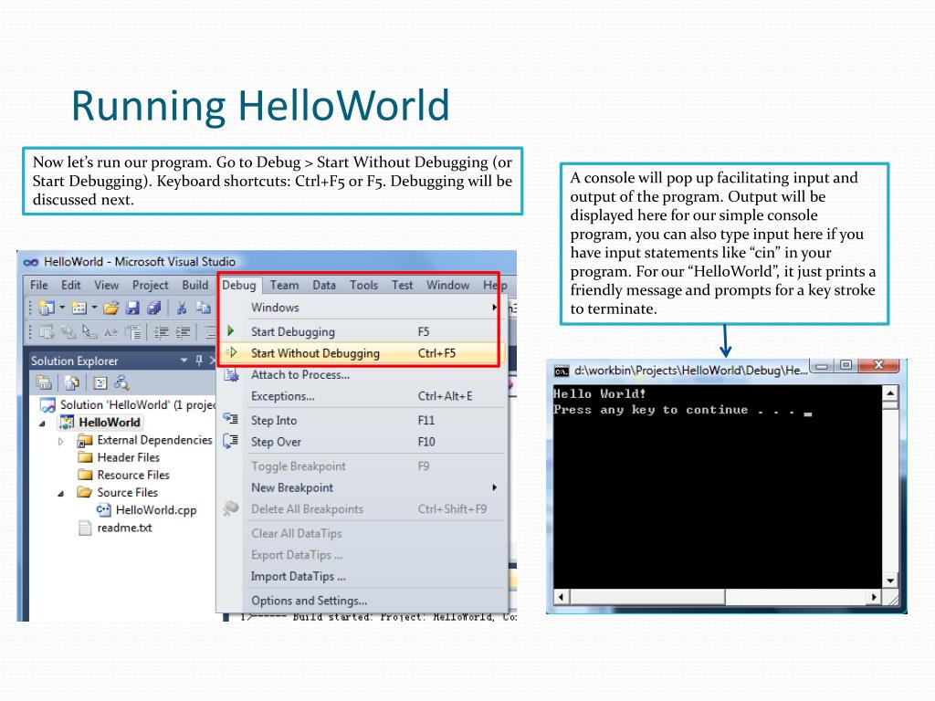Toggle Solution Explorer auto-hide pin
This screenshot has height=701, width=935.
click(x=199, y=360)
